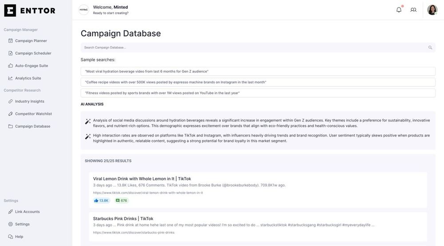Click the Industry Insights link icon
Screen dimensions: 444x246
pyautogui.click(x=11, y=101)
